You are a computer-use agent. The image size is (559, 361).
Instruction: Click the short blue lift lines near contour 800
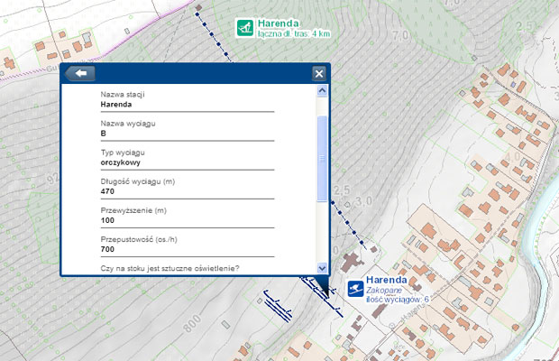click(x=279, y=307)
